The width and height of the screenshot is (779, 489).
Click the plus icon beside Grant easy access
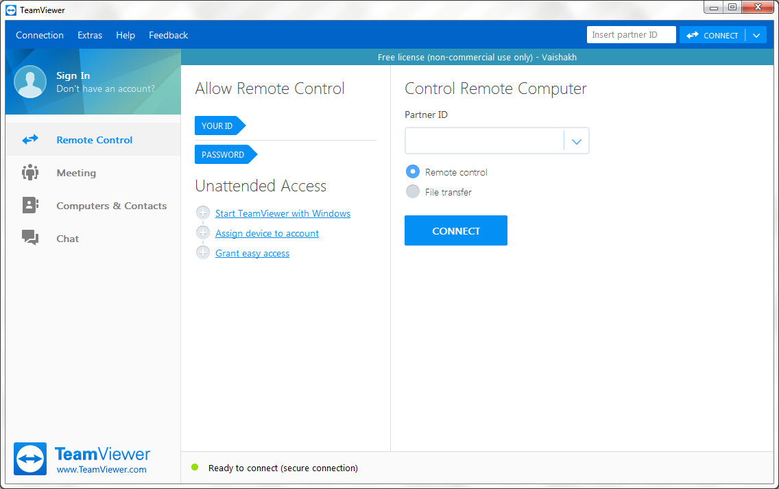coord(202,252)
